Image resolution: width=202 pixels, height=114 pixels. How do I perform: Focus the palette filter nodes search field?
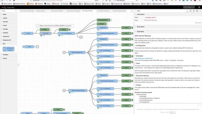[9, 11]
